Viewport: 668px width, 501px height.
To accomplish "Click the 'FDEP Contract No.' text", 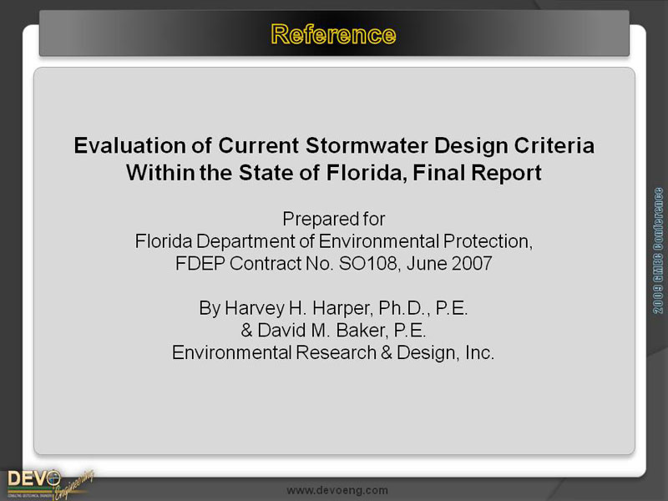I will 268,265.
